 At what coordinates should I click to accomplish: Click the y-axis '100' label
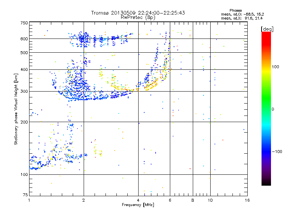(x=24, y=174)
